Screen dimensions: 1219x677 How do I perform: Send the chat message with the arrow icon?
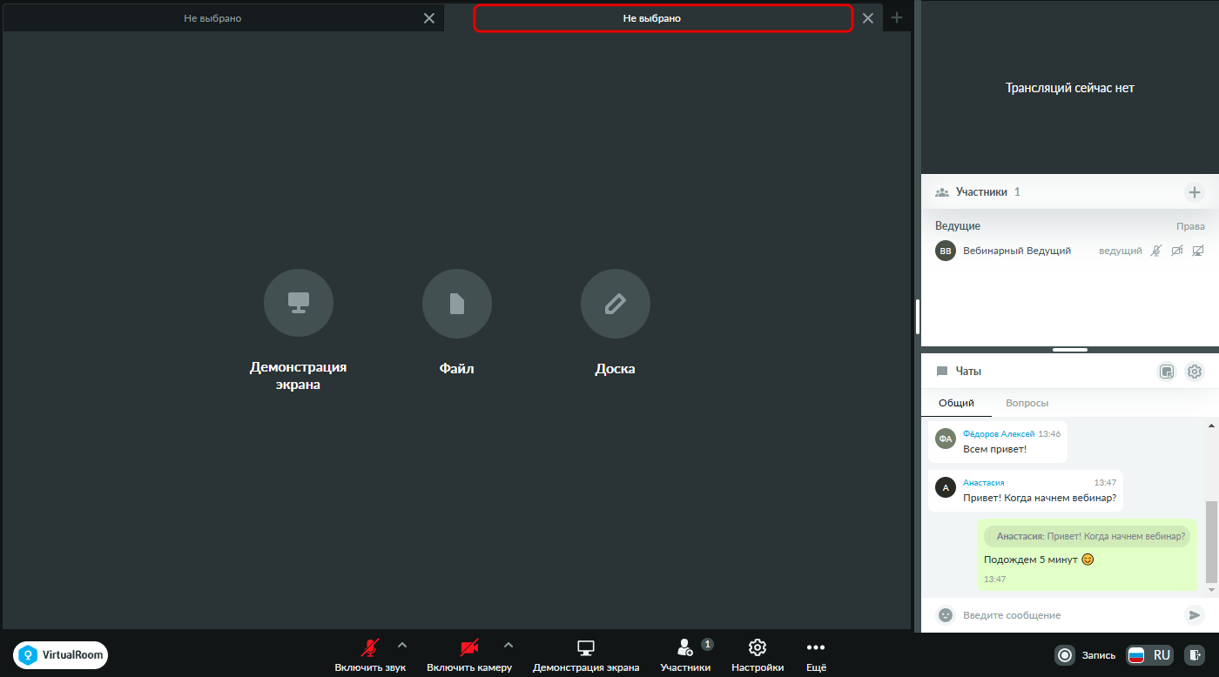click(1194, 615)
